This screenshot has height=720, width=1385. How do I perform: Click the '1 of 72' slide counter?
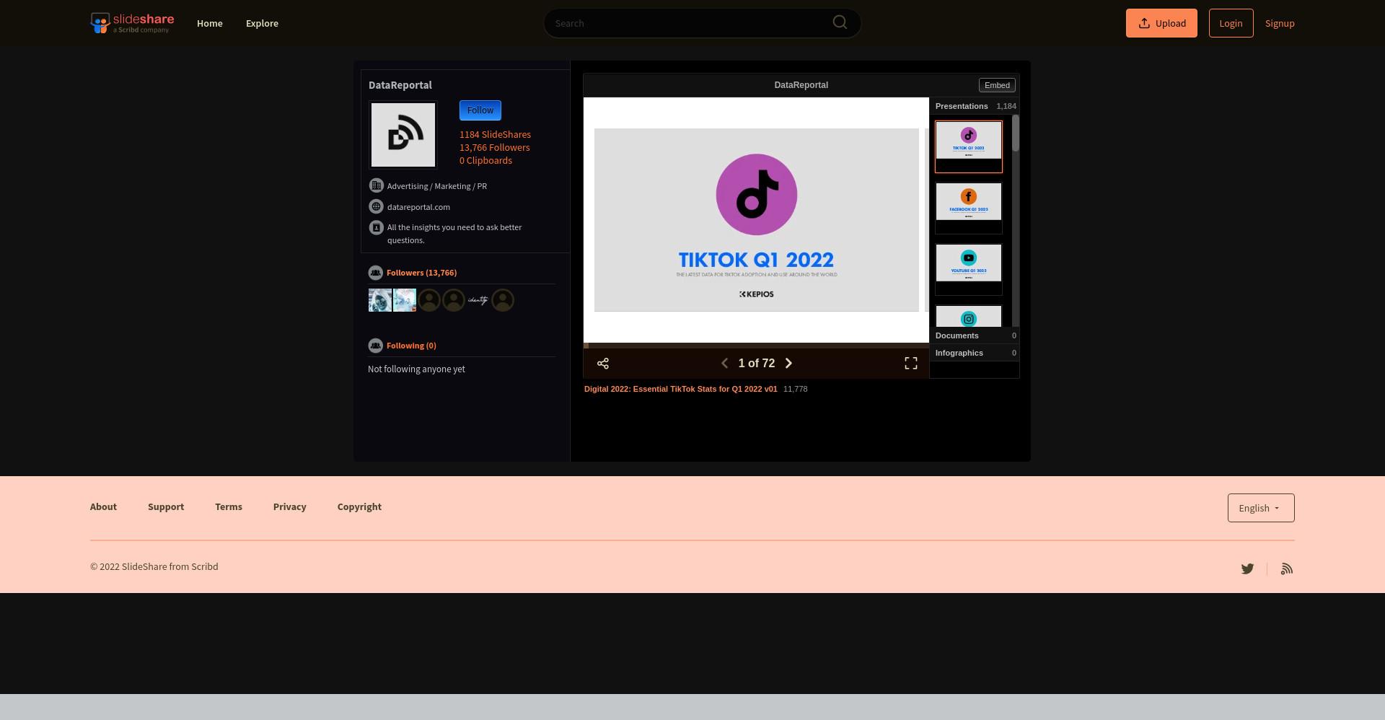click(x=757, y=364)
